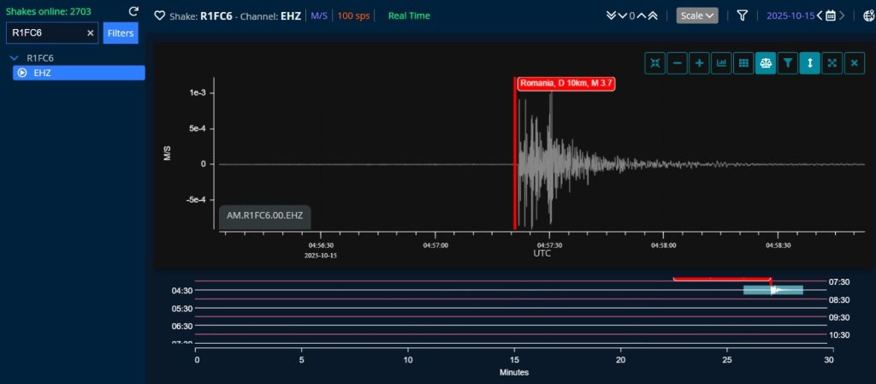
Task: Click the grid spectrogram icon
Action: (743, 62)
